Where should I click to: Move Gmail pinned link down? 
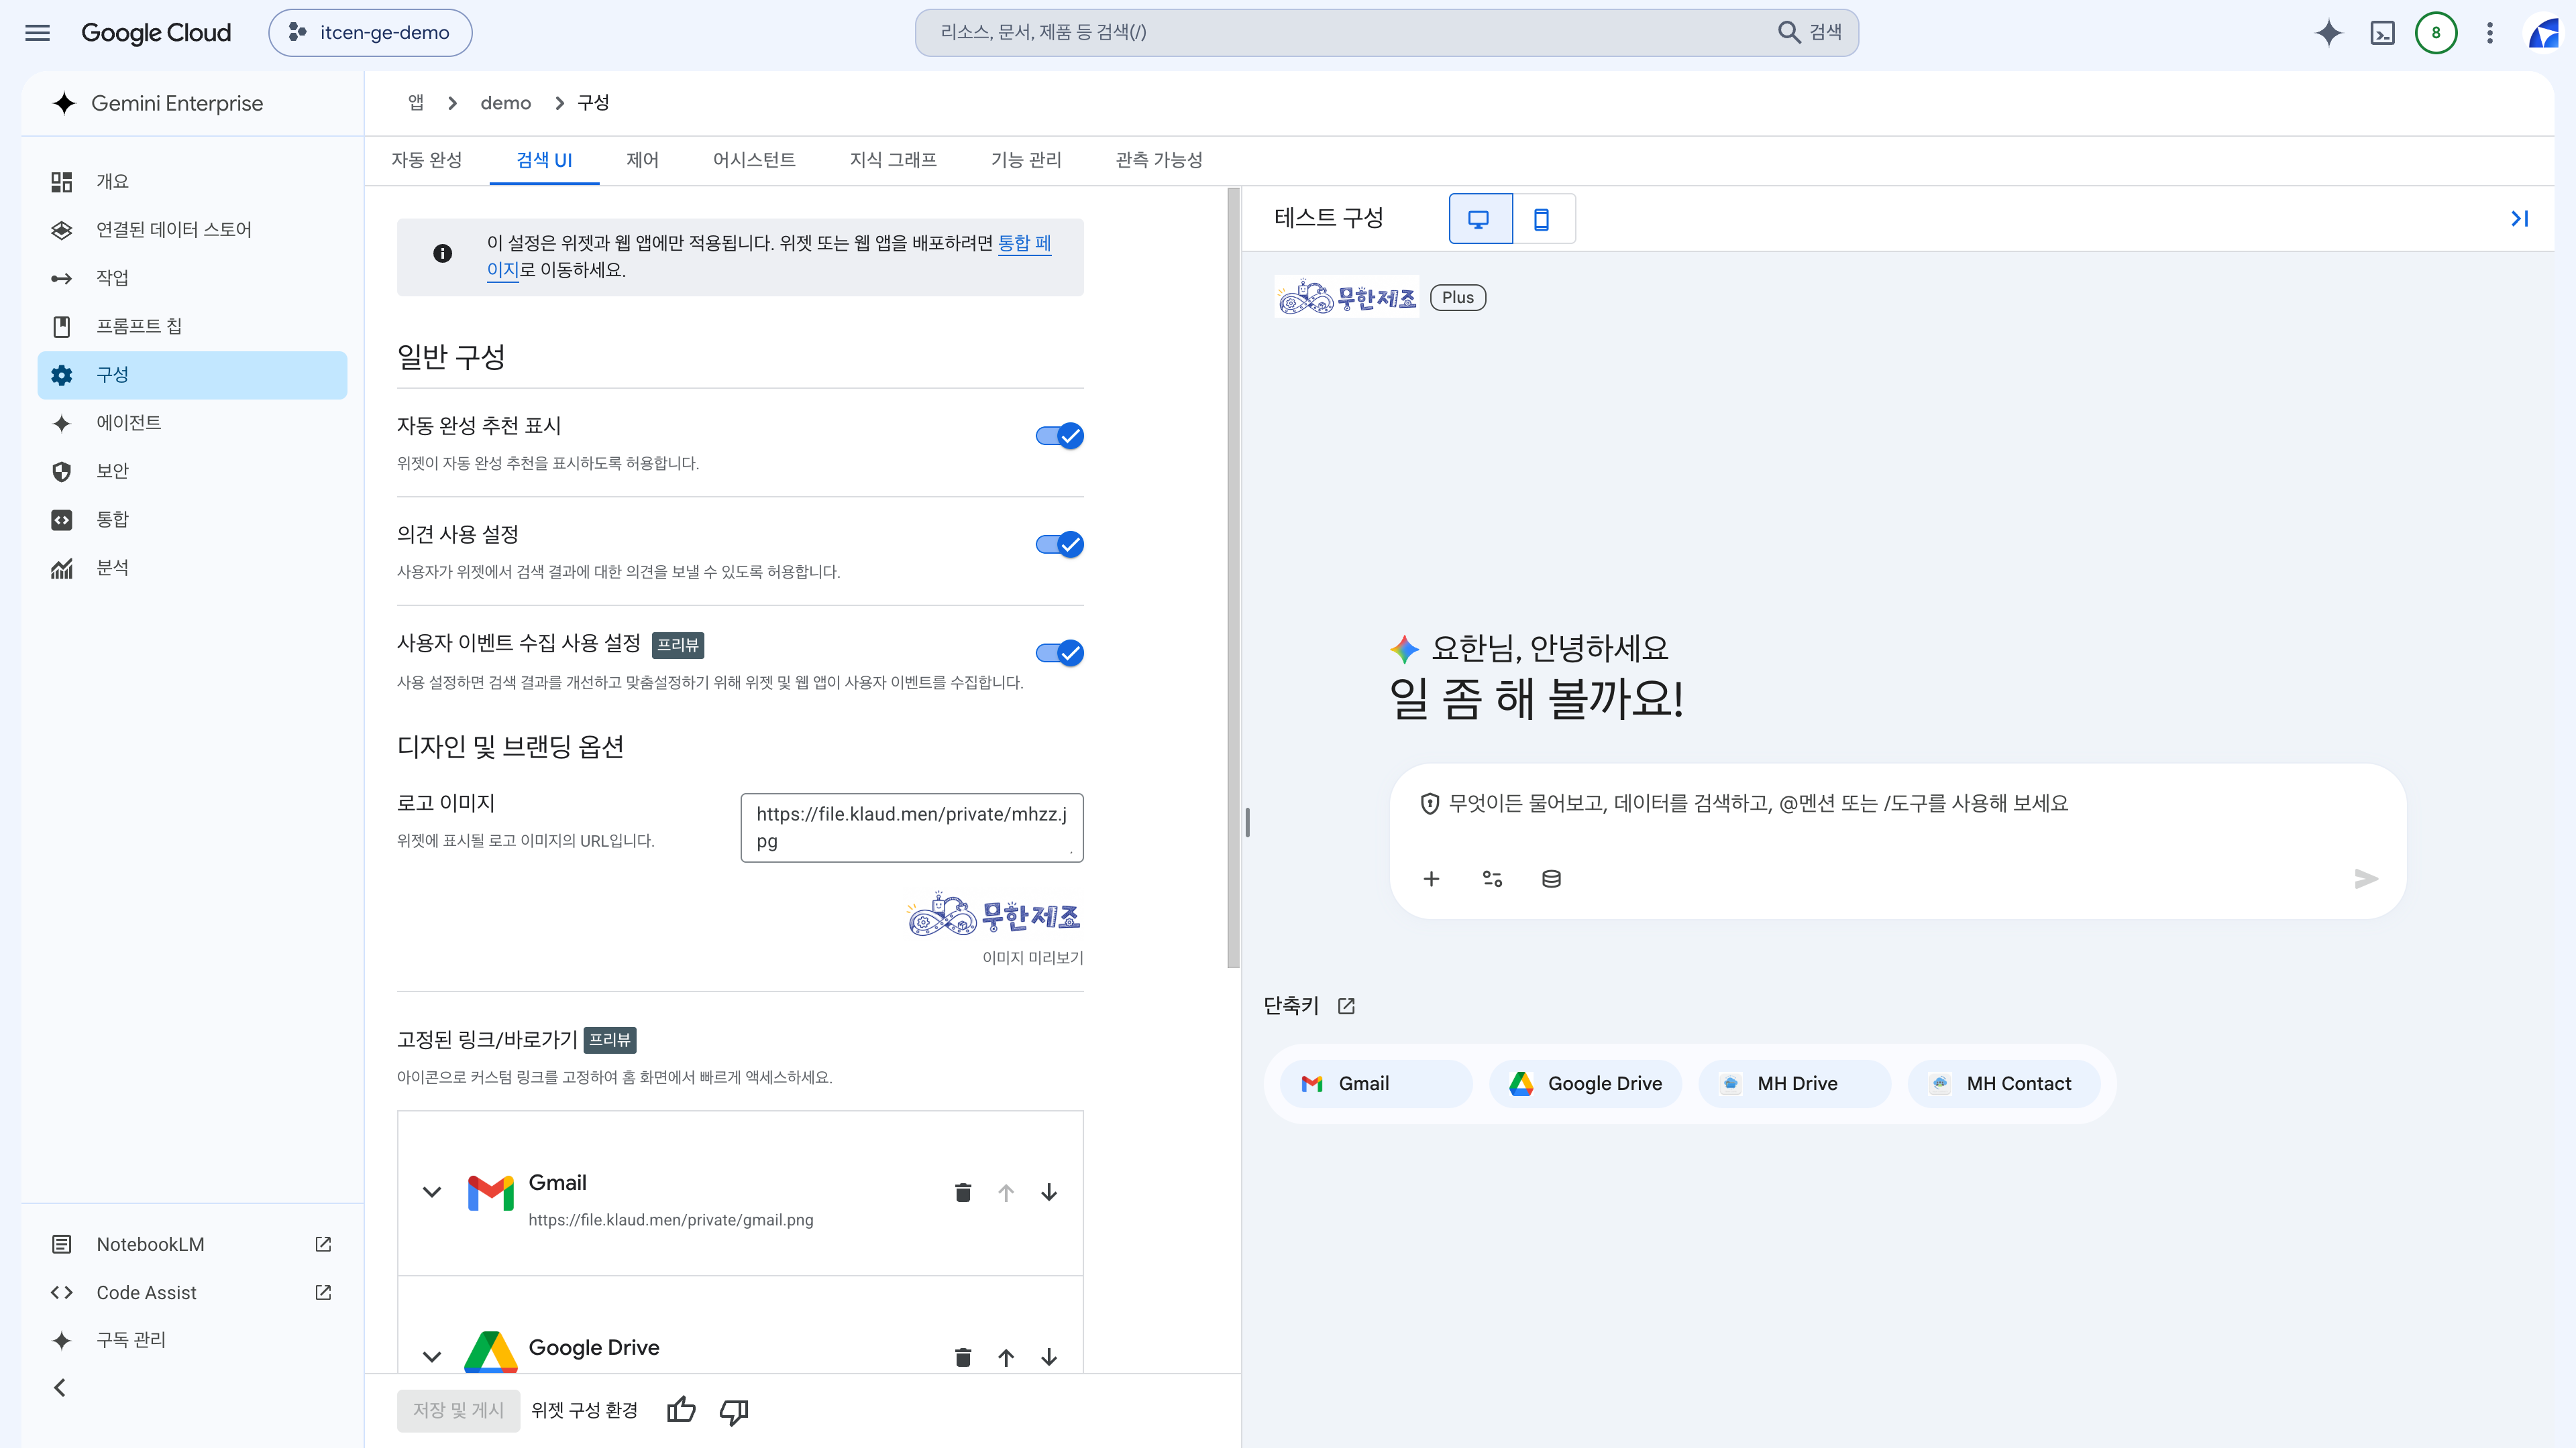tap(1049, 1192)
